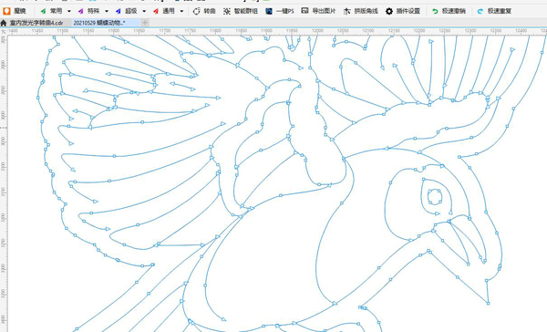Click the 拼版角线 imposition marks icon
This screenshot has height=332, width=547.
(x=346, y=11)
